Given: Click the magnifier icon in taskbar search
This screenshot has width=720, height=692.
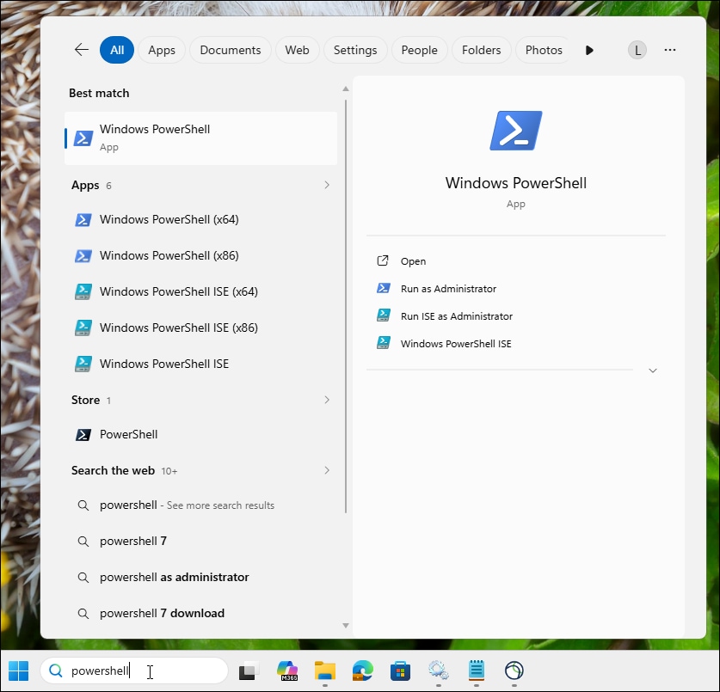Looking at the screenshot, I should [x=56, y=671].
